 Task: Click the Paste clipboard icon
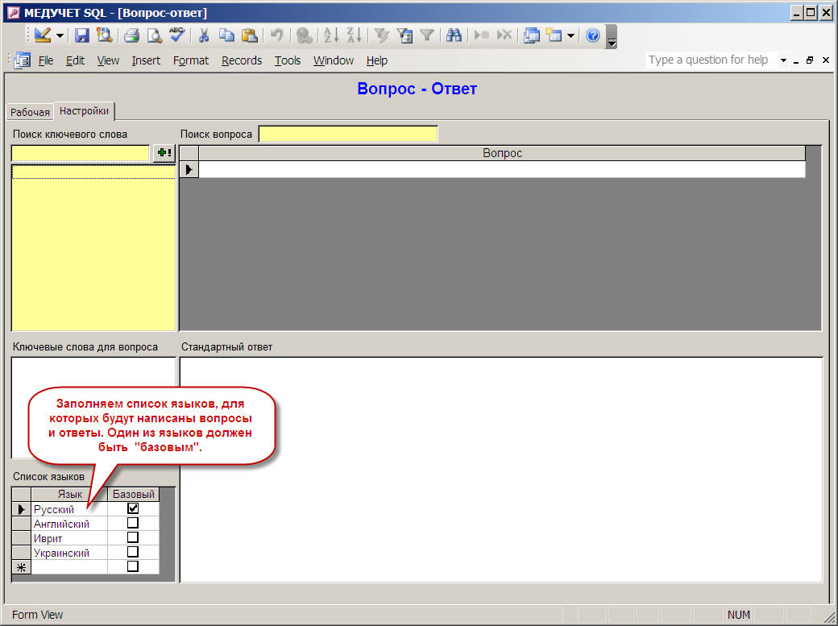pos(250,35)
